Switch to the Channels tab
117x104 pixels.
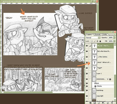pyautogui.click(x=97, y=34)
